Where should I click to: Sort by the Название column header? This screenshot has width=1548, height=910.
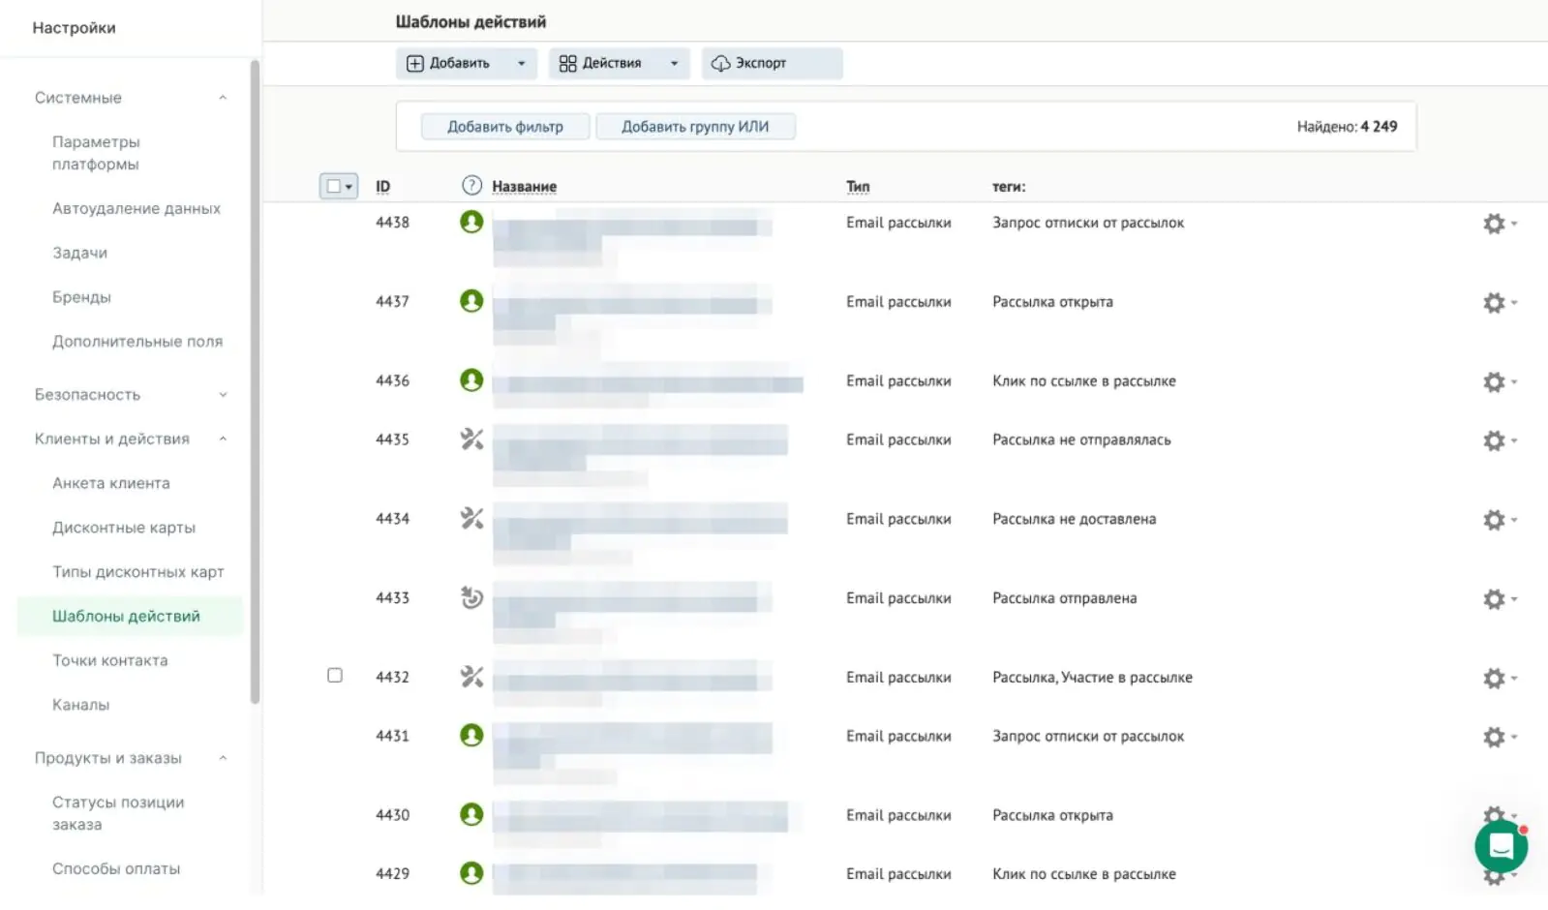pos(524,187)
